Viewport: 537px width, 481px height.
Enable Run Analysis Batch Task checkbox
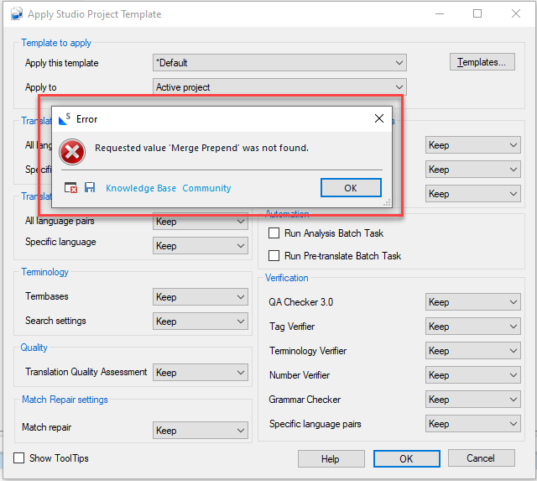tap(274, 233)
